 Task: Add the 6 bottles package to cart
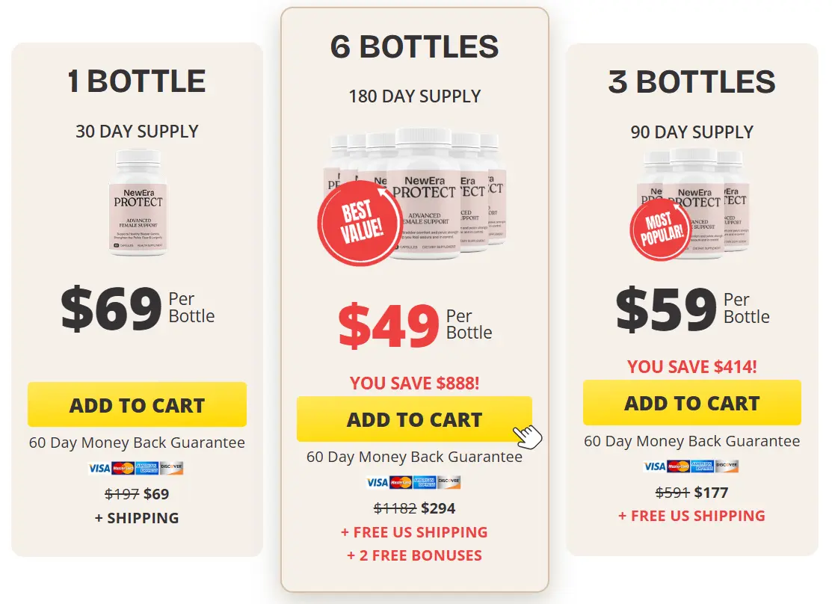coord(414,419)
